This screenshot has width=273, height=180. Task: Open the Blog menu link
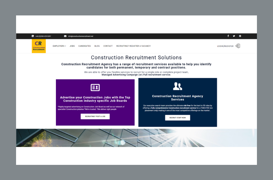[x=97, y=46]
